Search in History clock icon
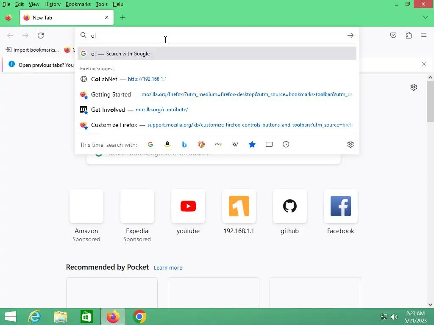 [x=286, y=144]
